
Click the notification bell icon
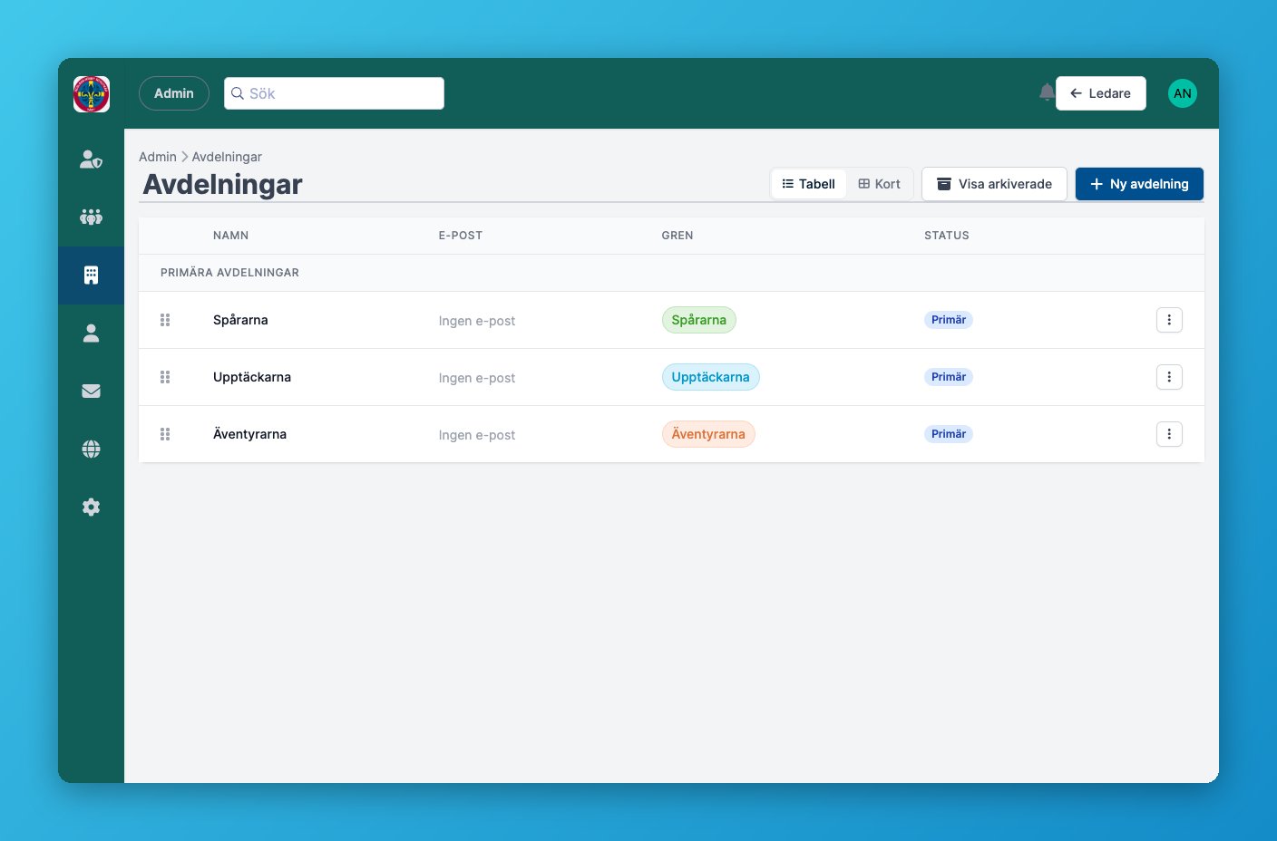[x=1047, y=92]
